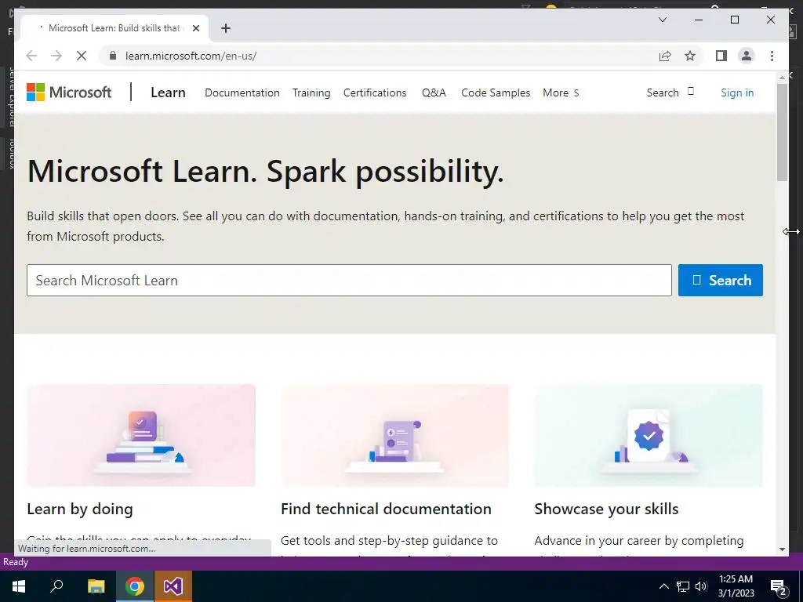This screenshot has height=602, width=803.
Task: Click the Sign in link
Action: [737, 92]
